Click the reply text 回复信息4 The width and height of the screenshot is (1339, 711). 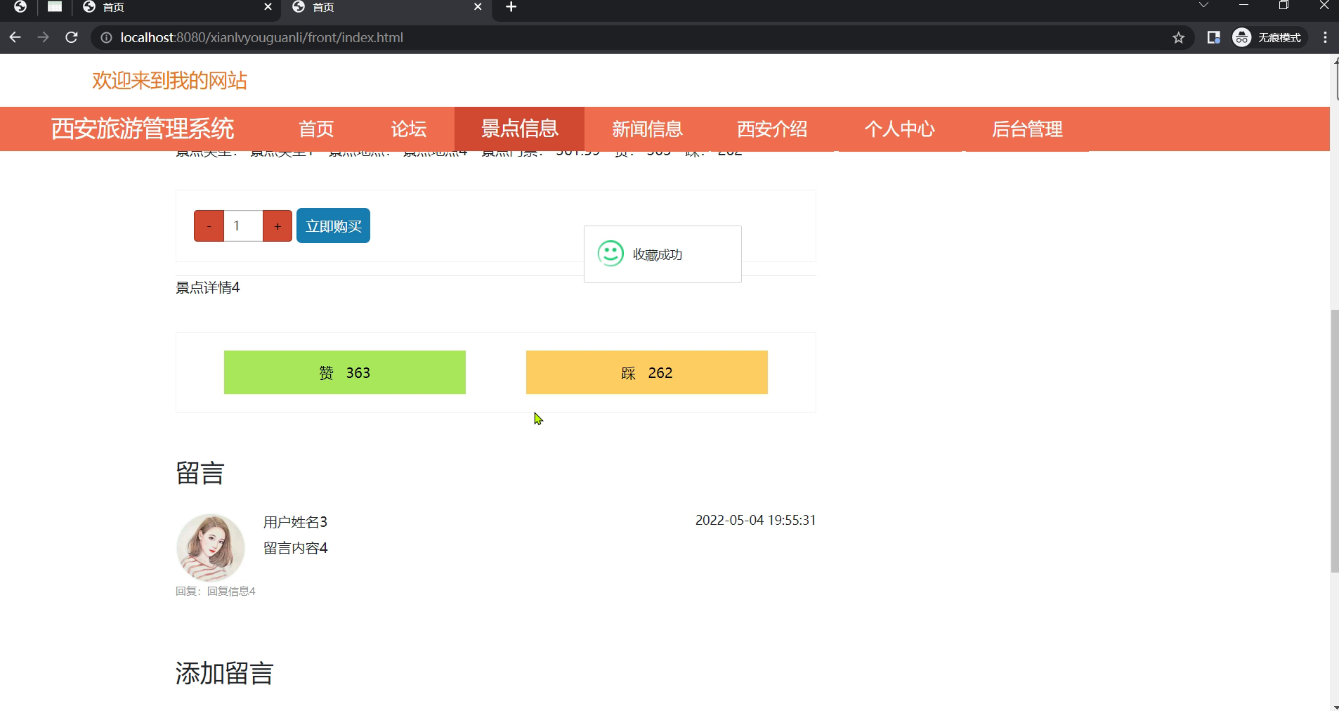coord(231,592)
